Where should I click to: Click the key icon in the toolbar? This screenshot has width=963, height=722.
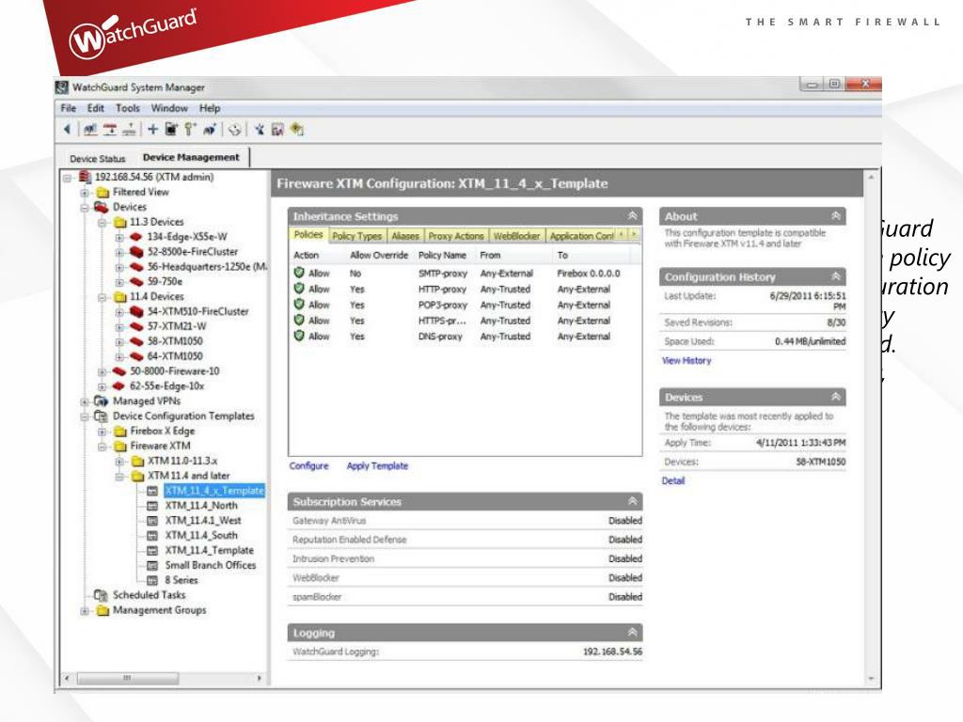point(190,129)
